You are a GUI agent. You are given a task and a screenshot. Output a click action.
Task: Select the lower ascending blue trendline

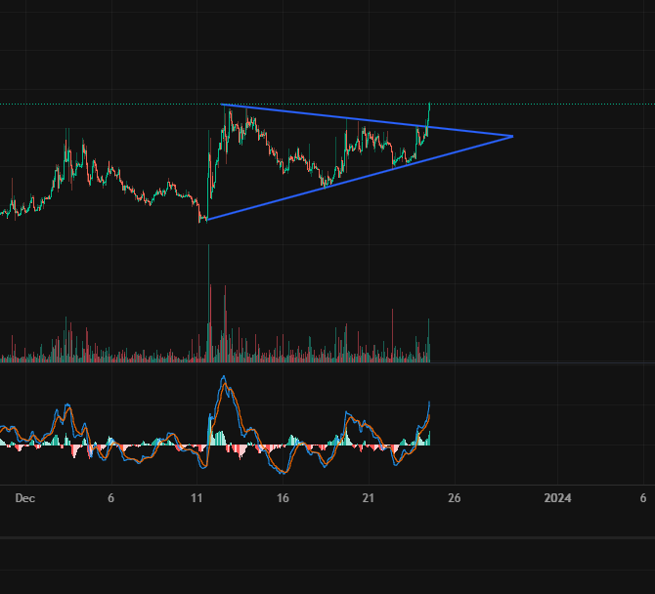[x=359, y=178]
